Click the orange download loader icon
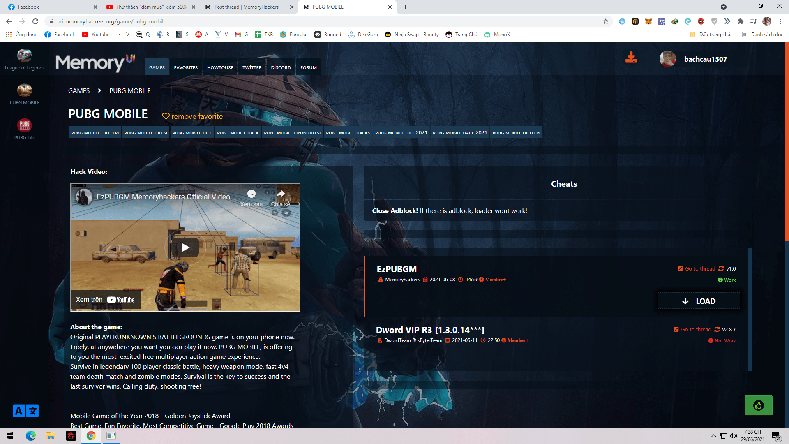Screen dimensions: 789x444 coord(631,57)
